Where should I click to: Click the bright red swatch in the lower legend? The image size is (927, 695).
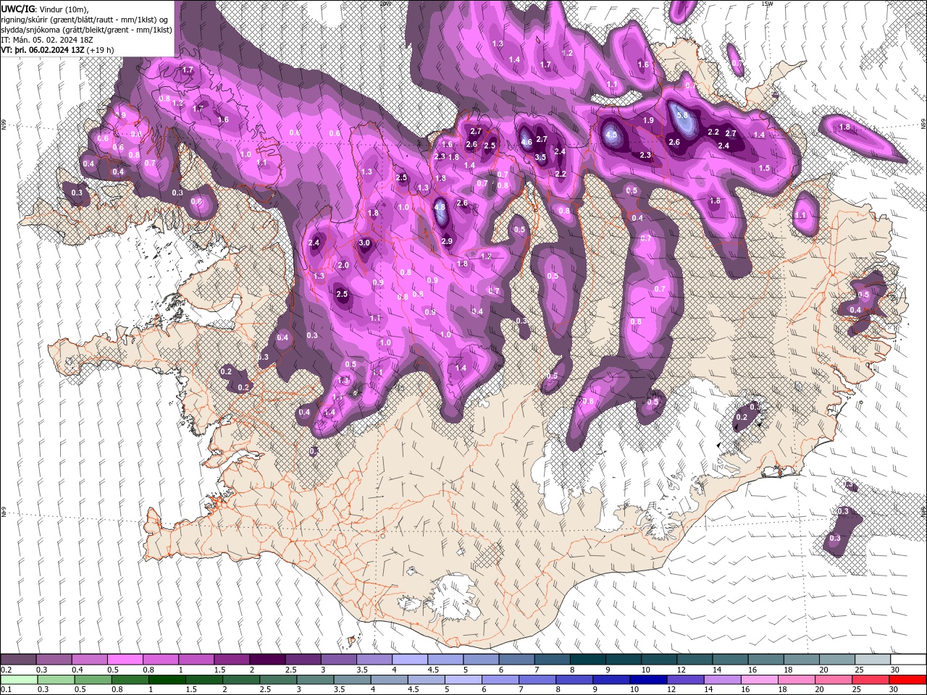tap(908, 679)
